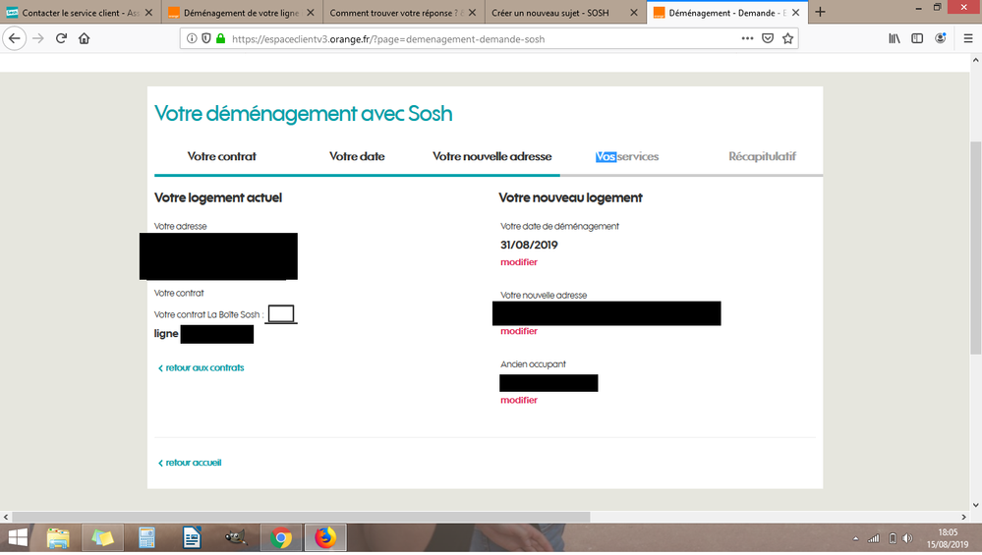The height and width of the screenshot is (555, 982).
Task: Click the URL address bar field
Action: pos(472,39)
